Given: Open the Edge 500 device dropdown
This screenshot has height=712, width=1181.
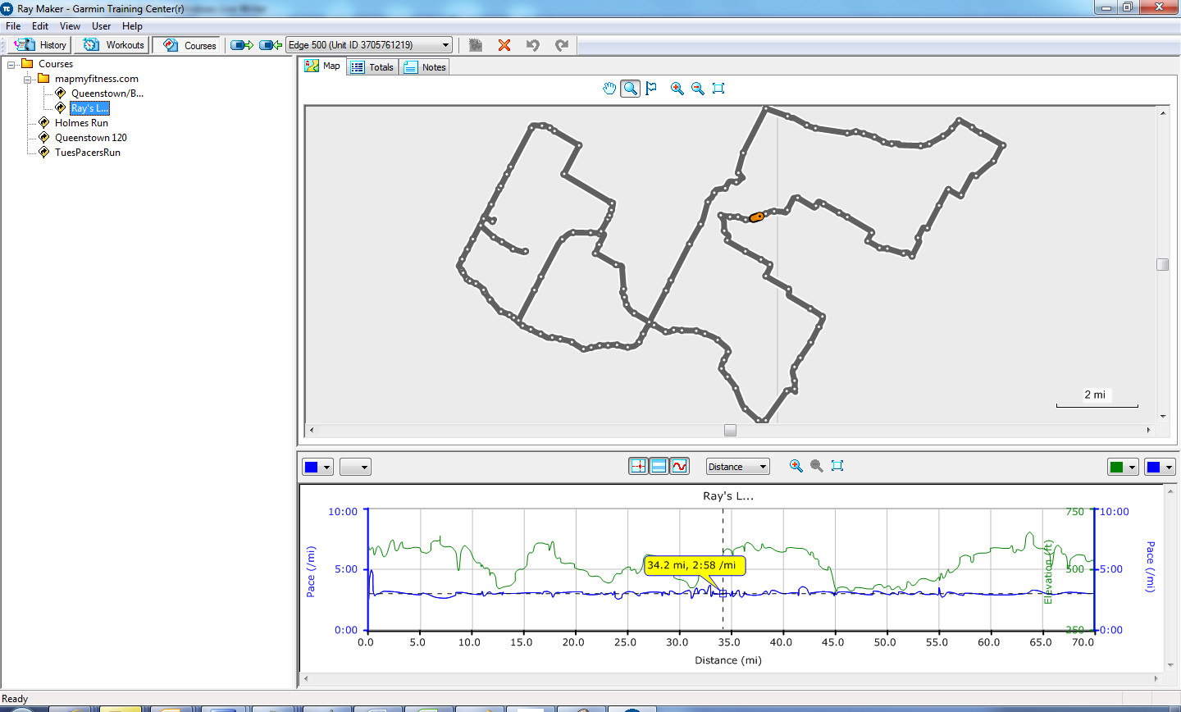Looking at the screenshot, I should pyautogui.click(x=369, y=45).
